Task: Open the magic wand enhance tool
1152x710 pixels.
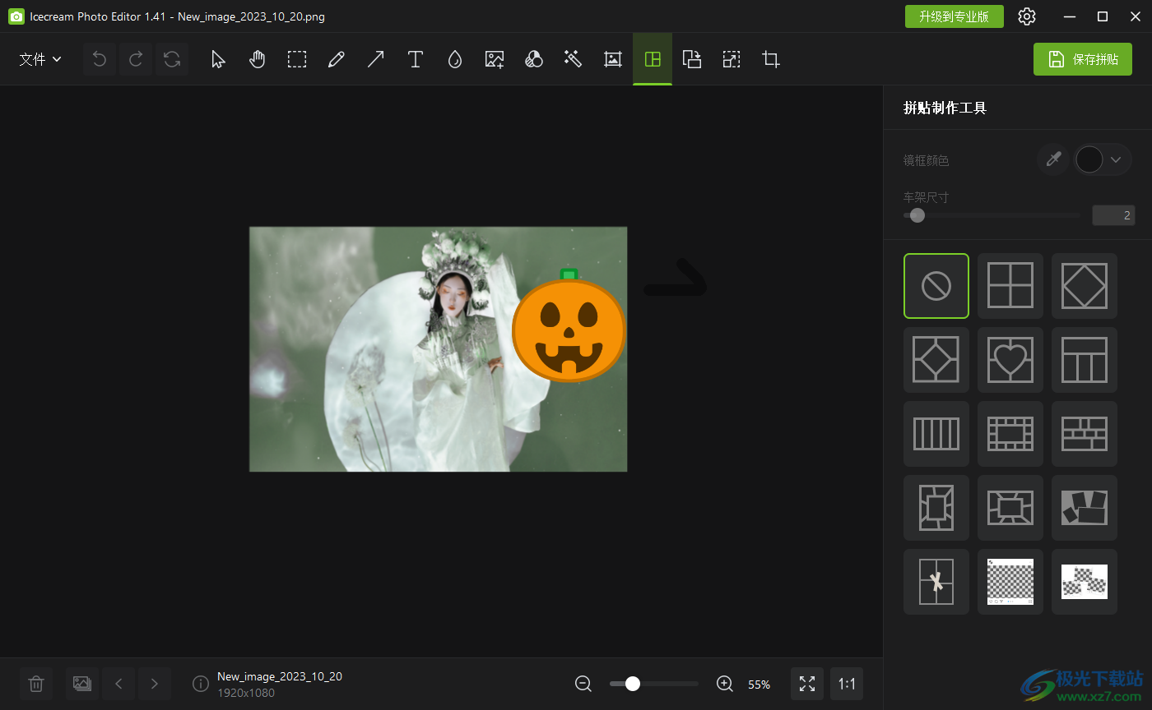Action: click(574, 59)
